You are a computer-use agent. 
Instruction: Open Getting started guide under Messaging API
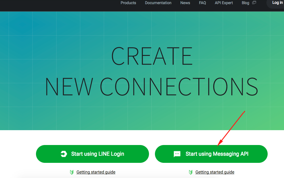coord(215,172)
